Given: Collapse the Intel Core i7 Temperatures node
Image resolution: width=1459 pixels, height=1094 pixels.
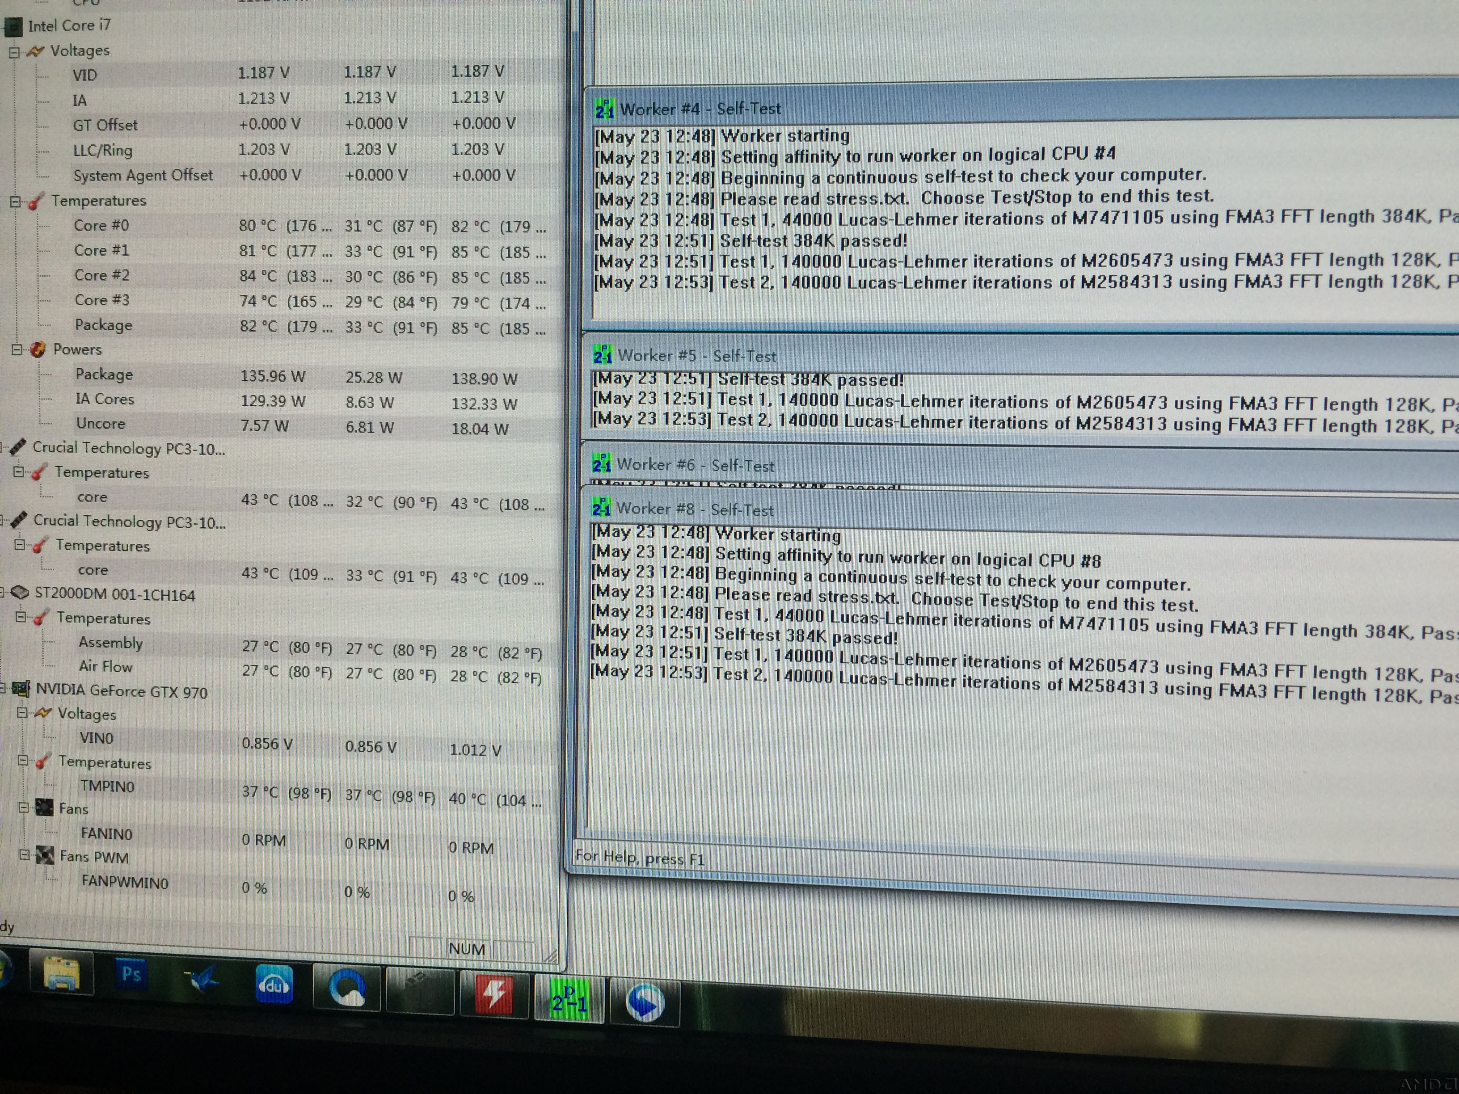Looking at the screenshot, I should [x=15, y=202].
